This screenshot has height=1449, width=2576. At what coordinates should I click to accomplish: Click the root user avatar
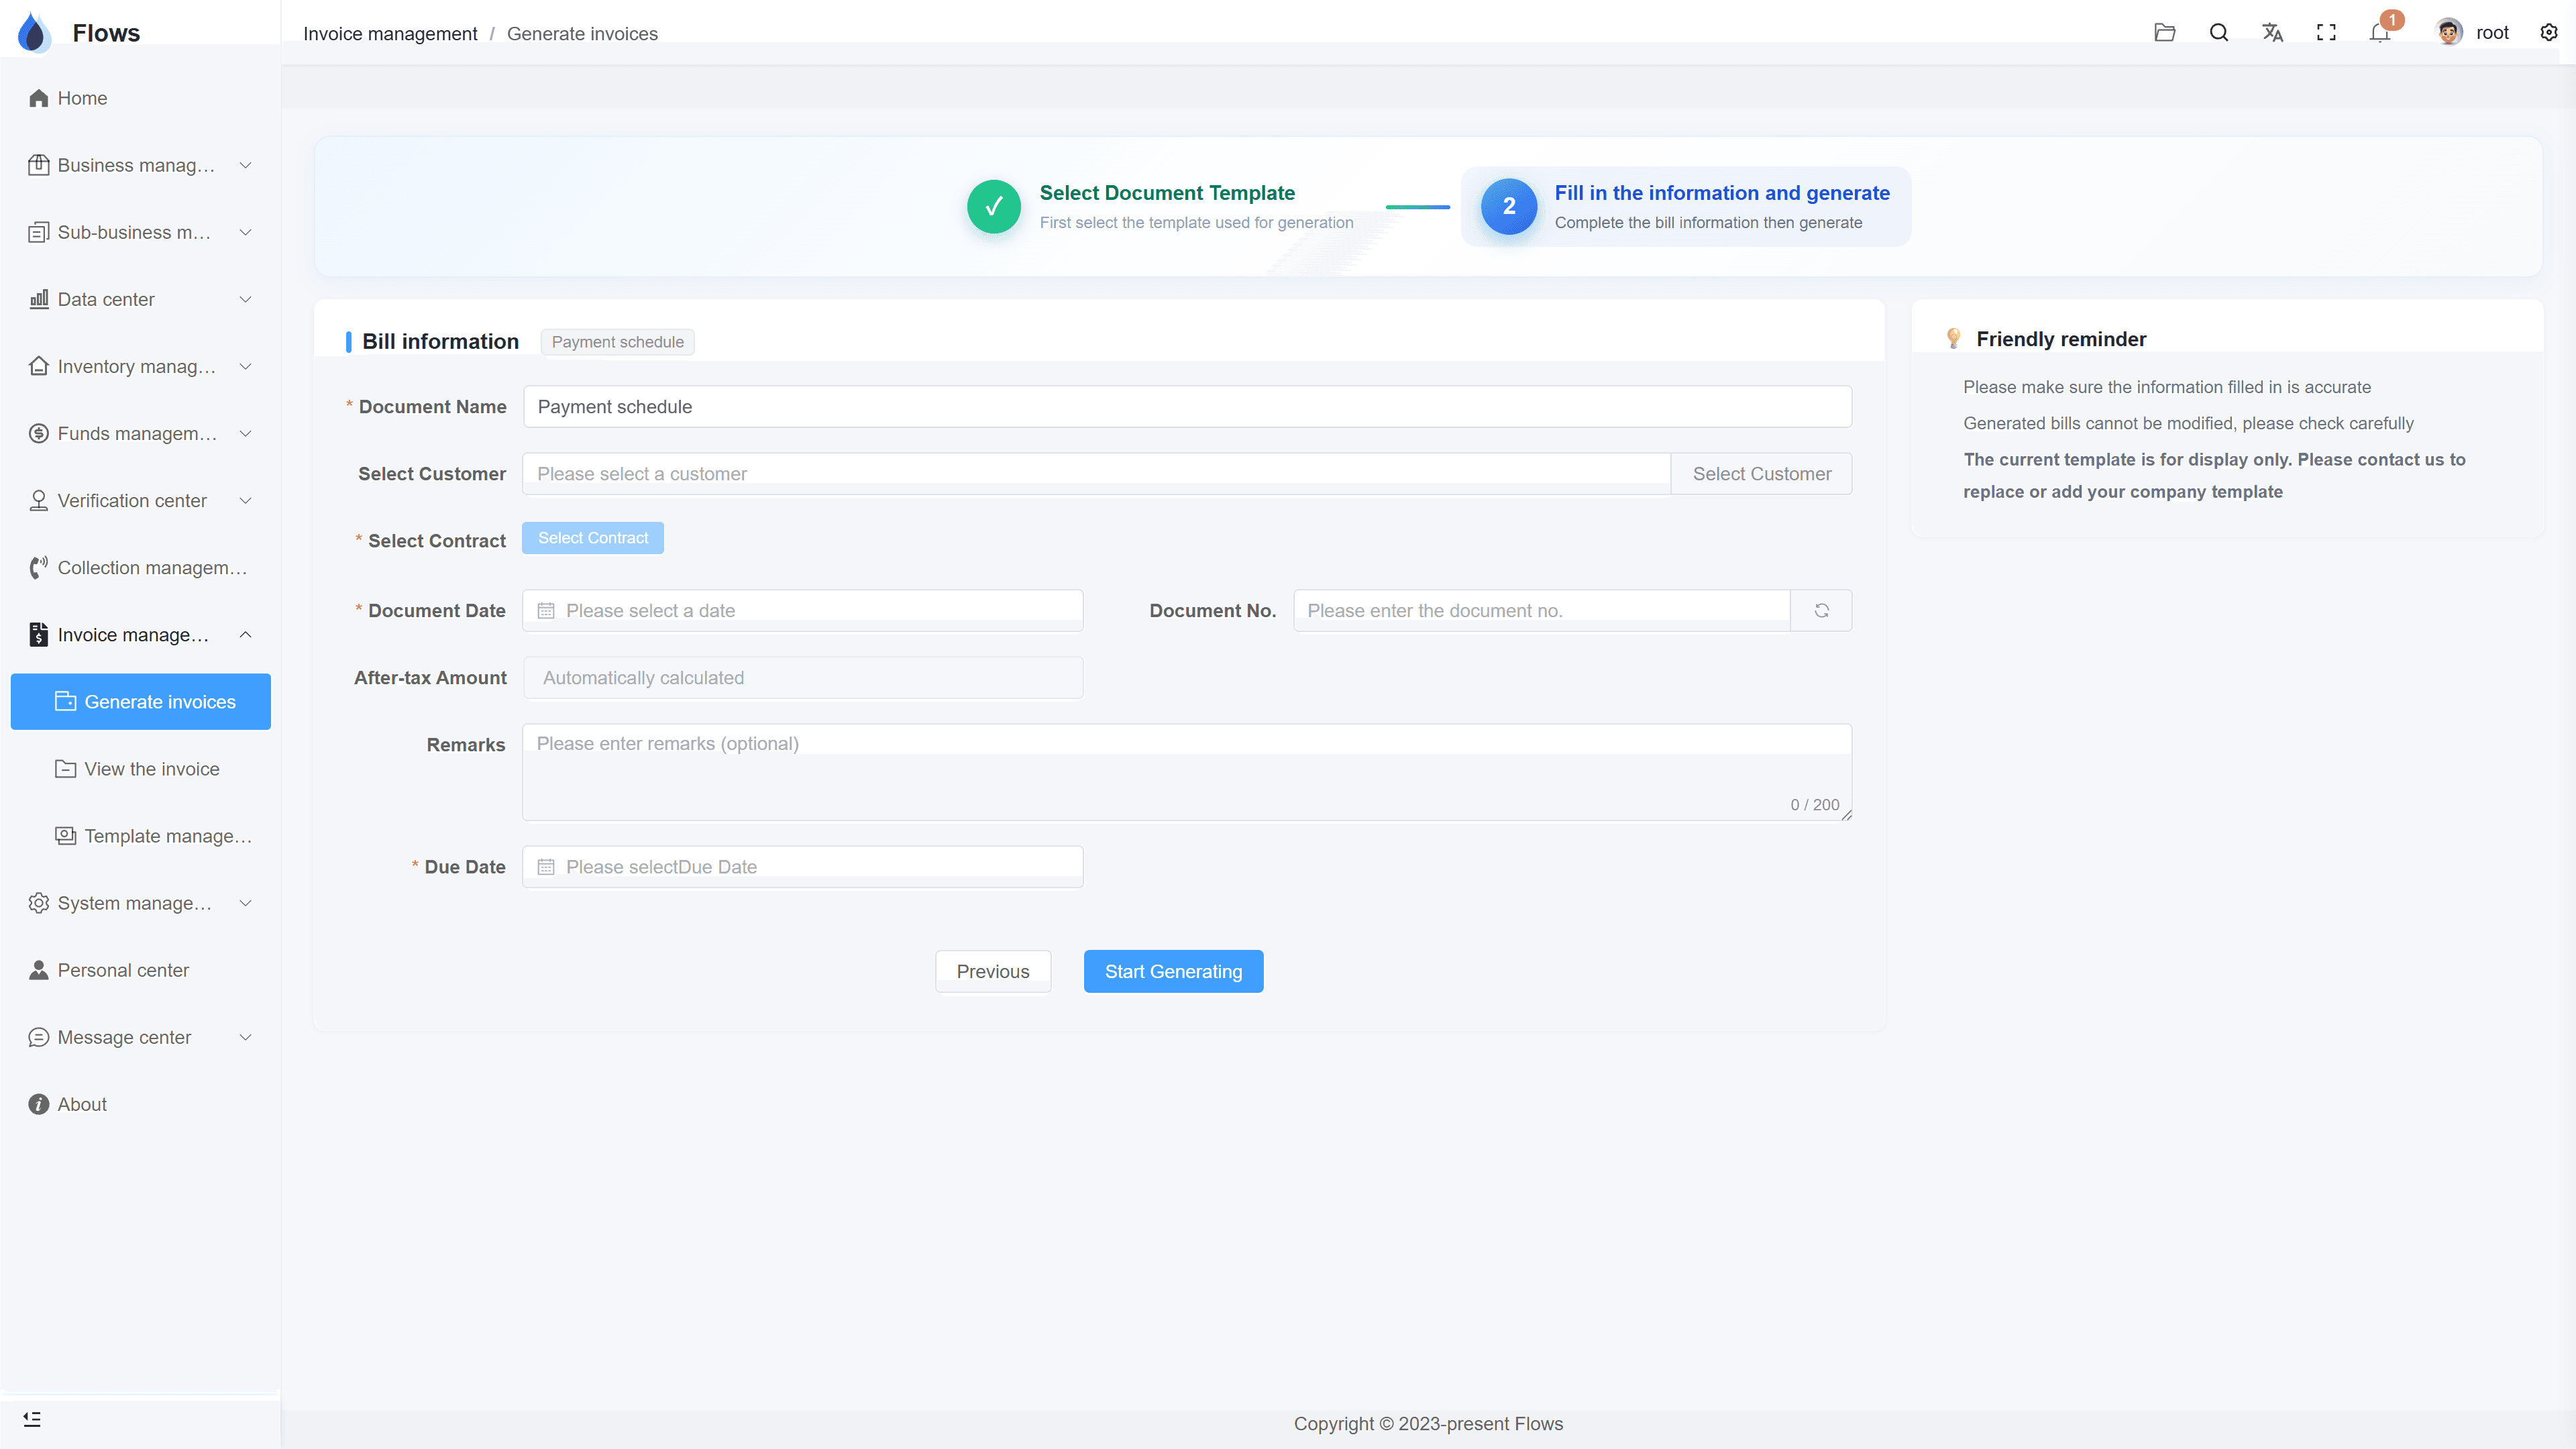point(2449,33)
